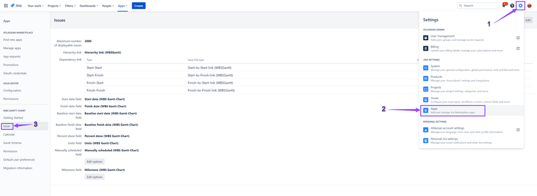537x196 pixels.
Task: Open User management external link icon
Action: (x=518, y=38)
